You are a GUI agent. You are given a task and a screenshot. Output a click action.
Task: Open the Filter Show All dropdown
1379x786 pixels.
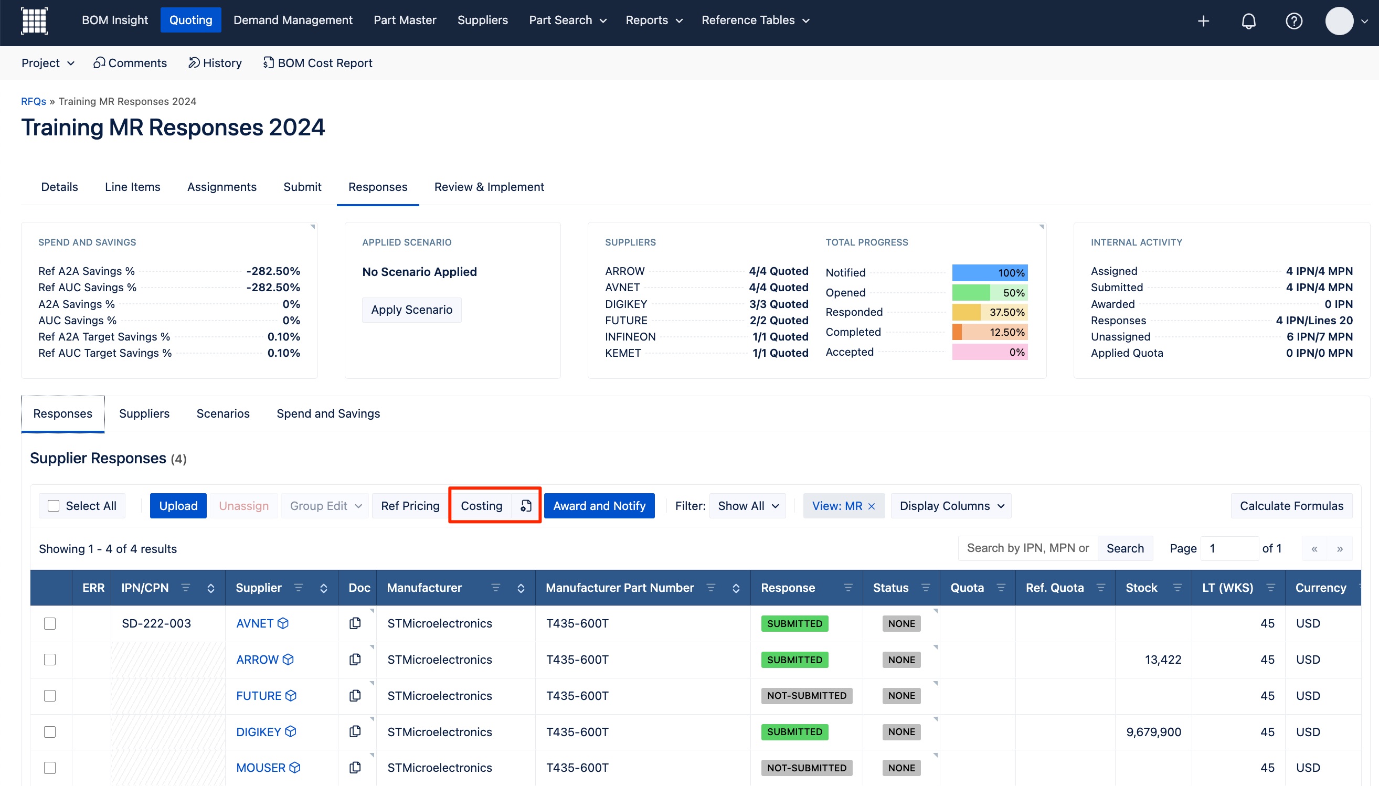(x=748, y=506)
